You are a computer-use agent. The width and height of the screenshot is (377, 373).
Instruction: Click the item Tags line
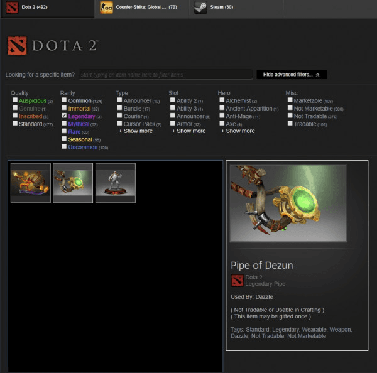point(292,333)
